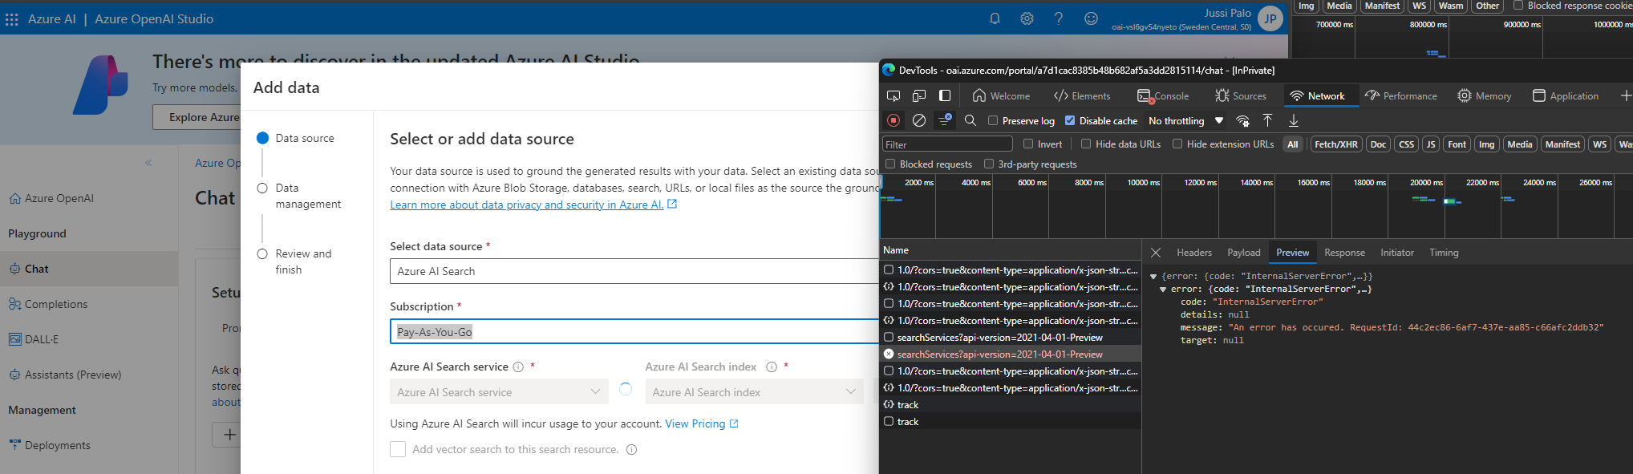The image size is (1633, 474).
Task: Show info for Azure AI Search index
Action: [x=772, y=367]
